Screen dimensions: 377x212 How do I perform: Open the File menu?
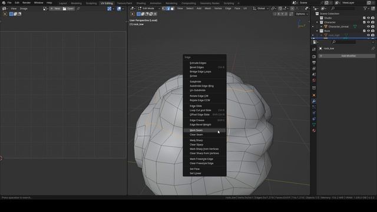click(x=9, y=2)
